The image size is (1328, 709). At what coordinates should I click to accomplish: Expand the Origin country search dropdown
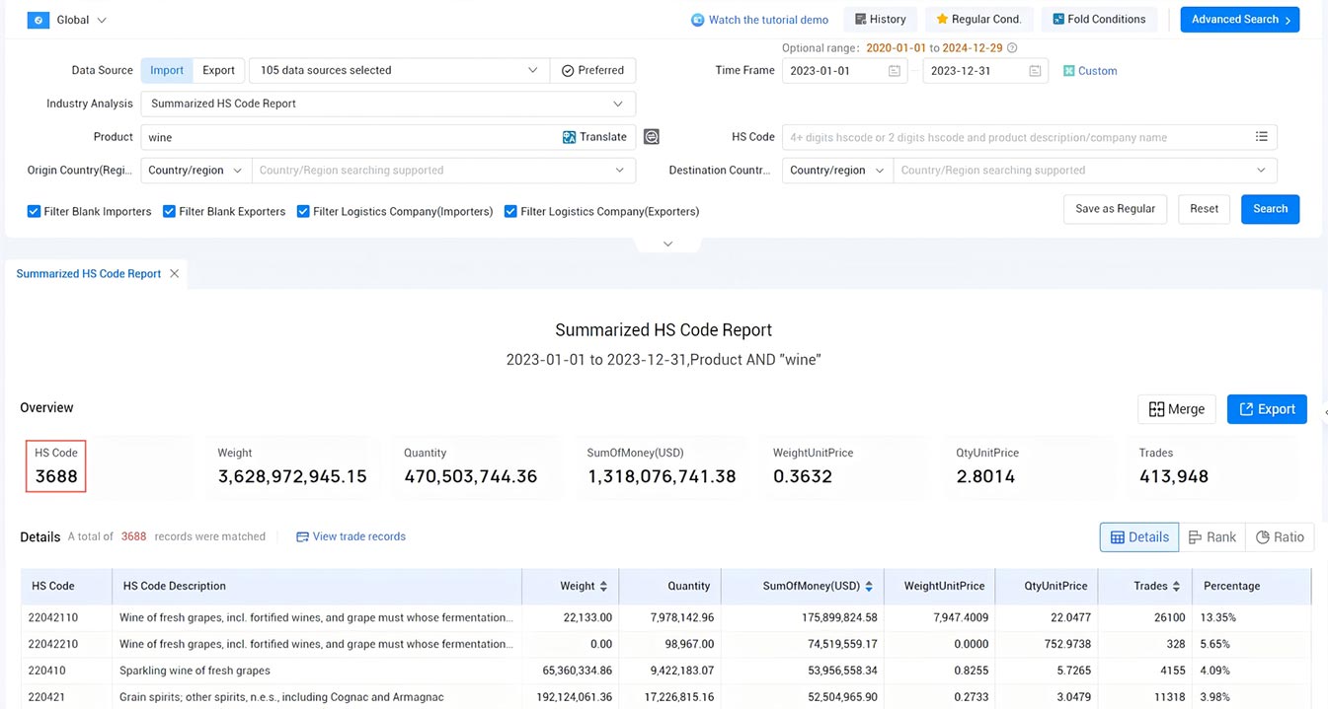pos(443,170)
